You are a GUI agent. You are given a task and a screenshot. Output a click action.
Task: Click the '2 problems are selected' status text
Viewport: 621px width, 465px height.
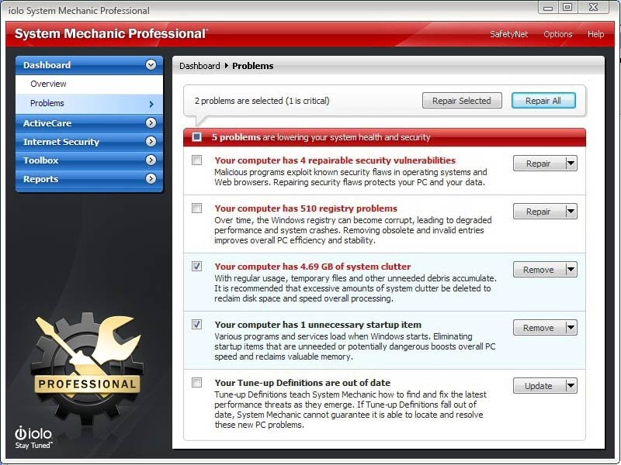click(262, 101)
